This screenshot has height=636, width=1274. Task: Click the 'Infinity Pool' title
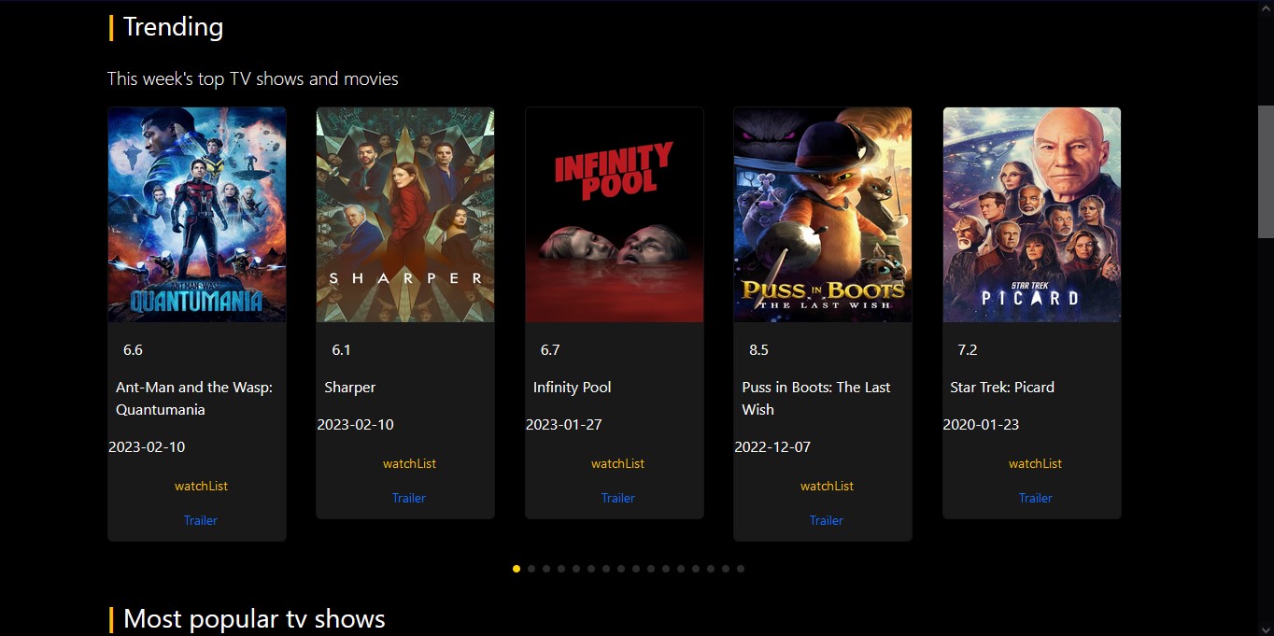(x=573, y=387)
